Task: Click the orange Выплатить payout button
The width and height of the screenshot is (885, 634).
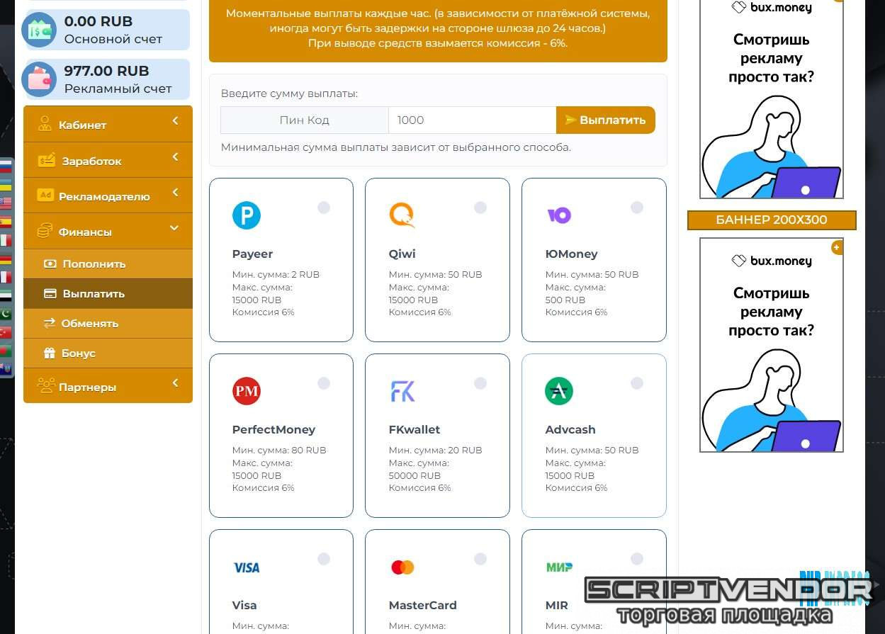Action: [606, 120]
